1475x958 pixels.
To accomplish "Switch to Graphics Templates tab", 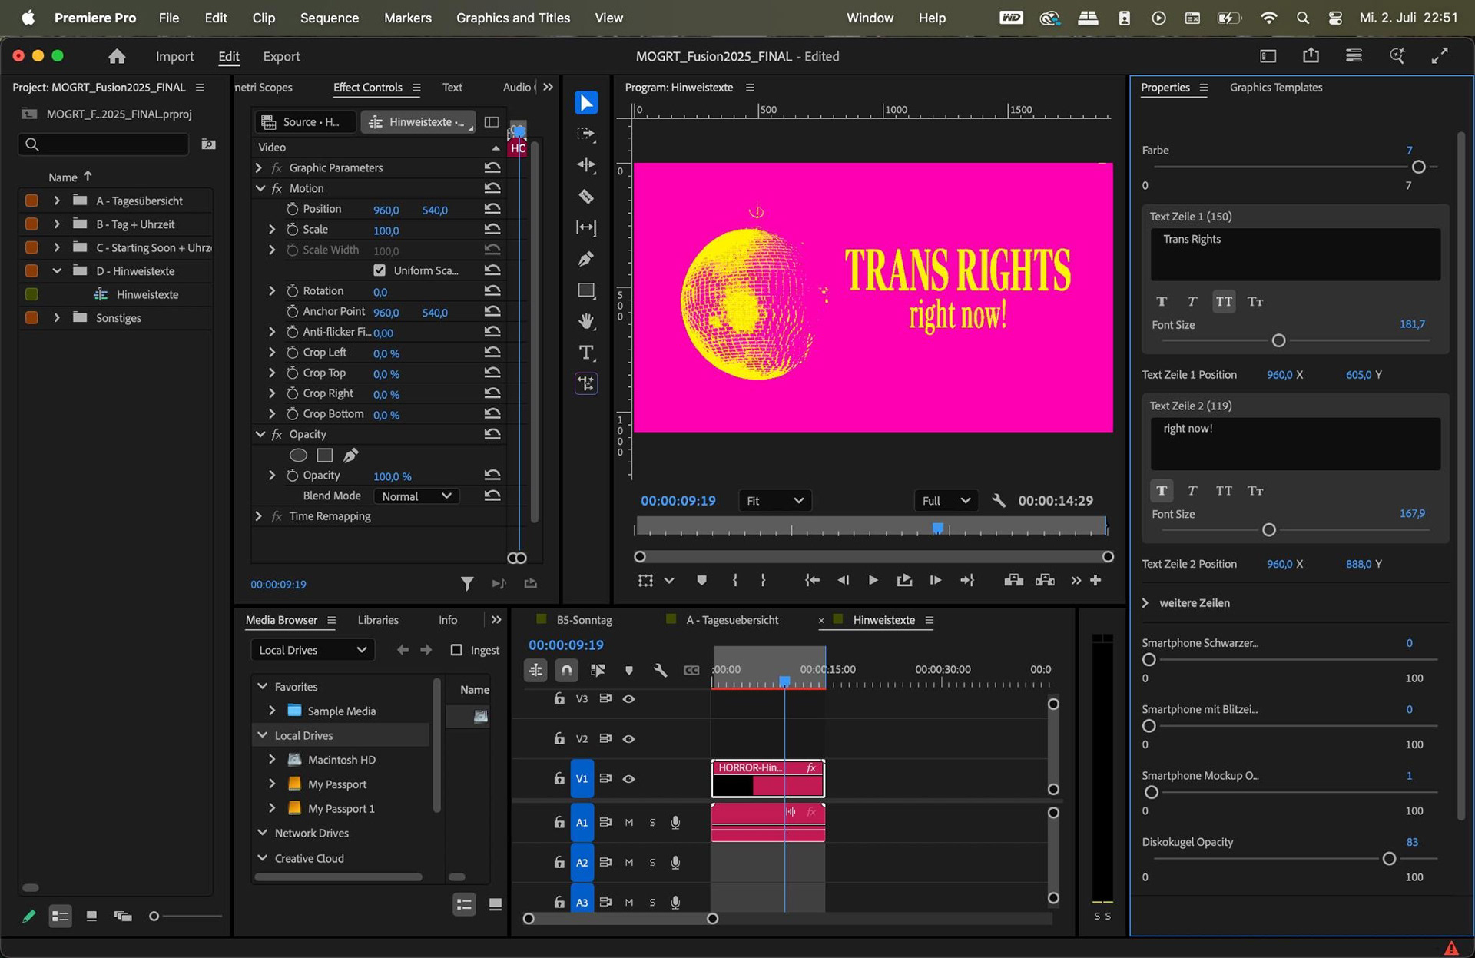I will (x=1276, y=87).
